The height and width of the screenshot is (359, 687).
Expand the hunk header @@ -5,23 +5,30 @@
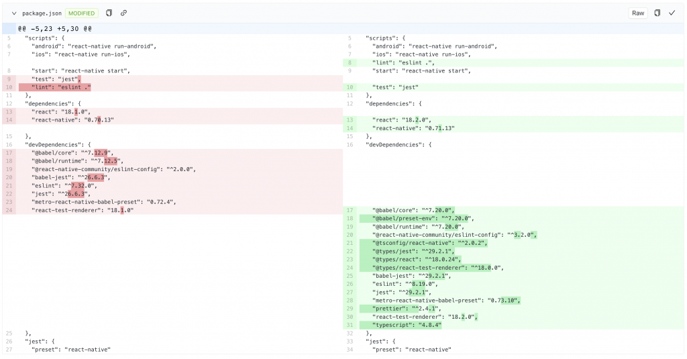(55, 29)
